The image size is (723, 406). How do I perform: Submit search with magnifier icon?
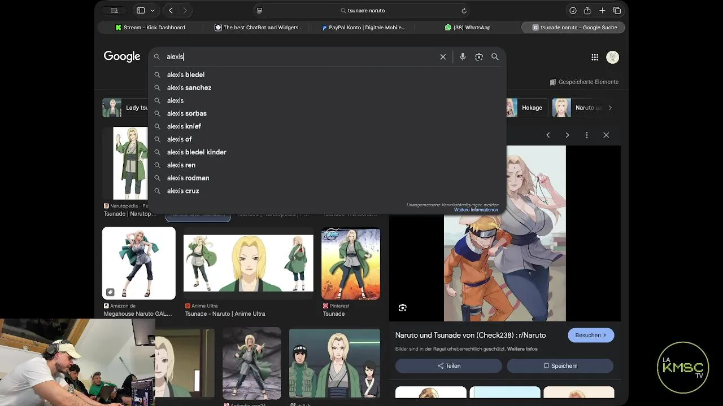click(495, 56)
